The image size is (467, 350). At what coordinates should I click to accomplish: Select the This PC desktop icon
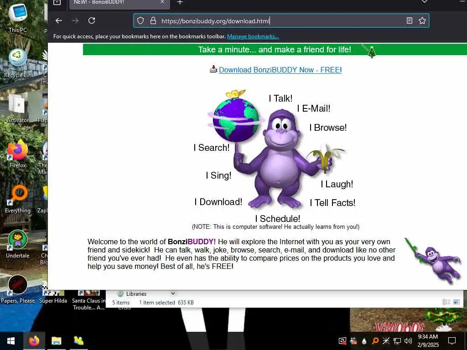18,18
